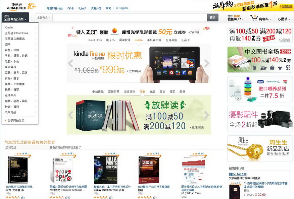Click the chevron beside 图书 category

point(35,45)
